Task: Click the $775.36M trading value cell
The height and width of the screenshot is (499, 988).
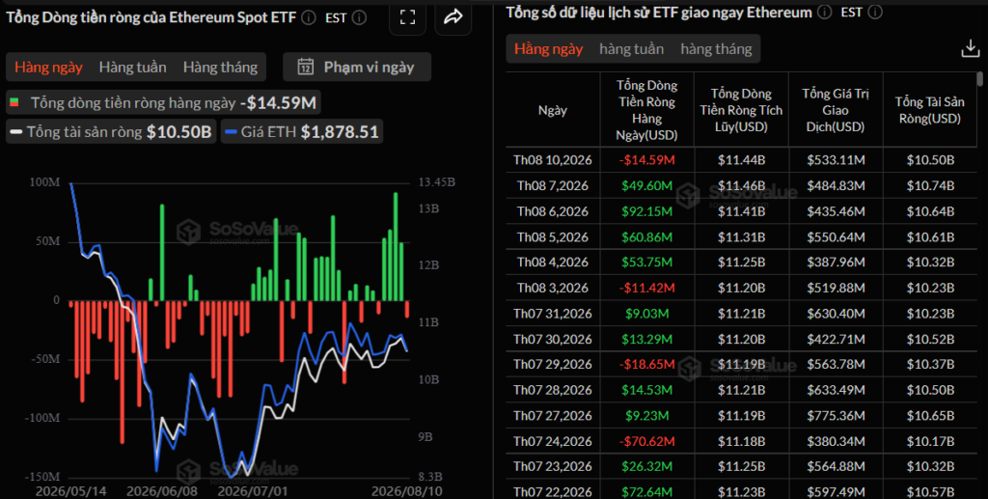Action: pyautogui.click(x=836, y=416)
